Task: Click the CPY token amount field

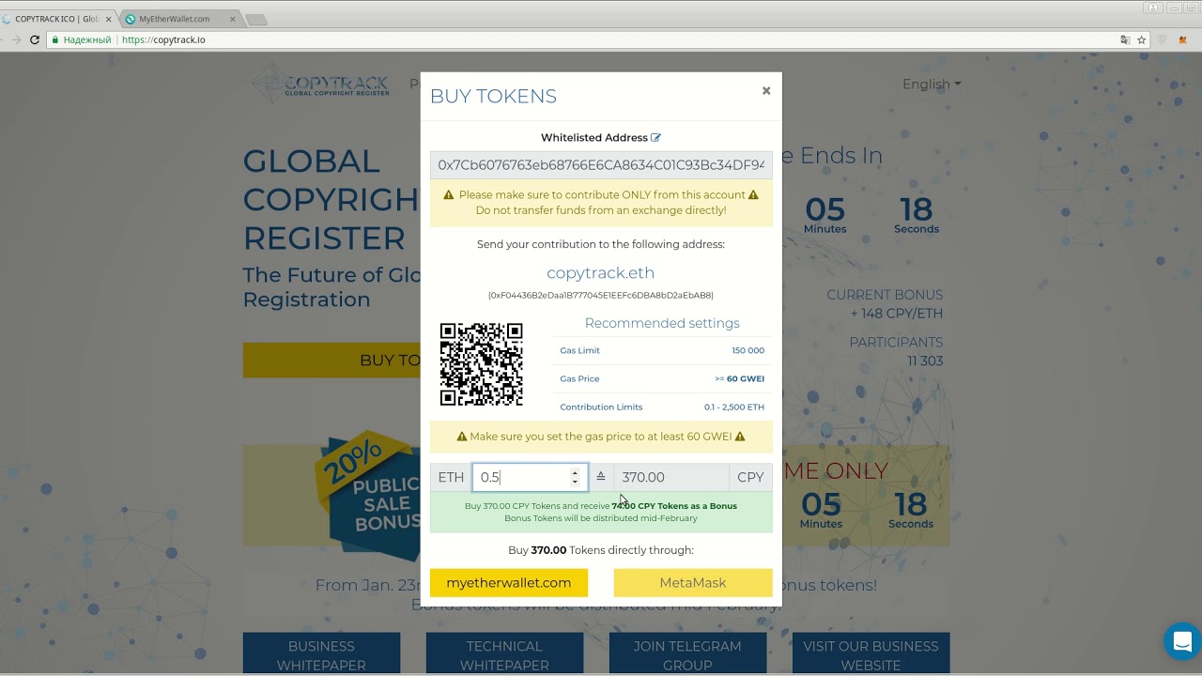Action: click(x=671, y=477)
